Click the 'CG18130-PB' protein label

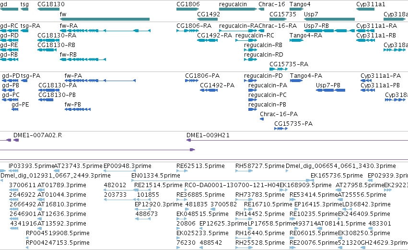(x=57, y=95)
